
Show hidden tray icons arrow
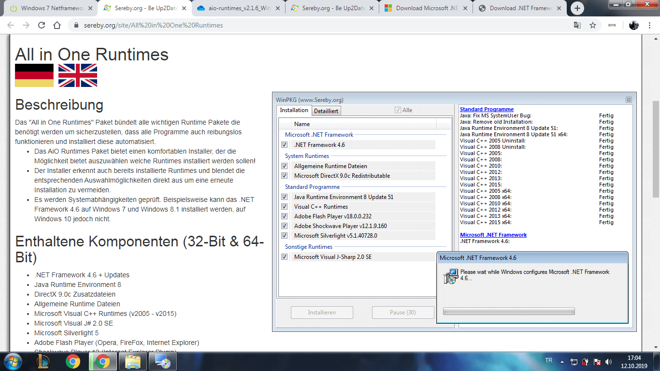[561, 361]
